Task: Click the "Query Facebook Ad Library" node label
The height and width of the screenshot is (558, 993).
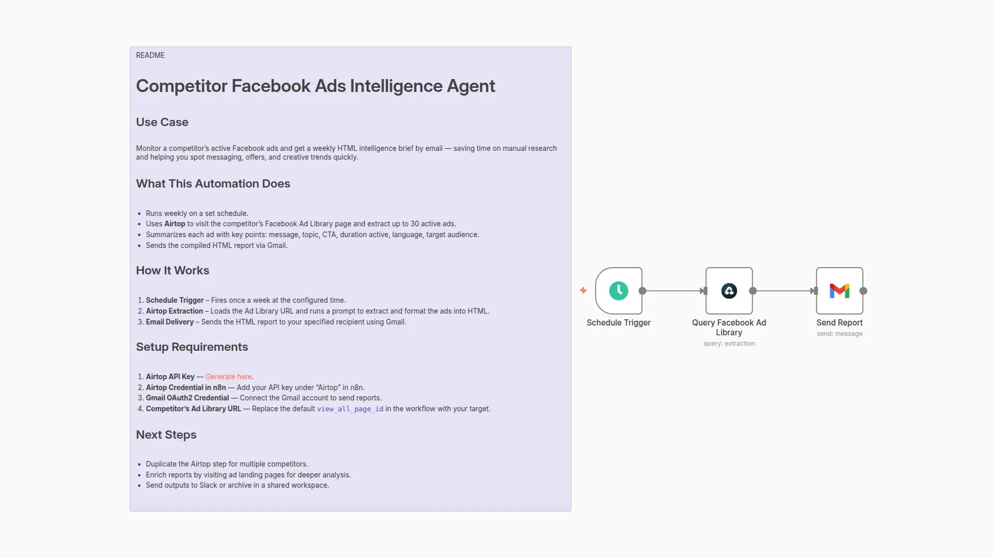Action: click(729, 327)
